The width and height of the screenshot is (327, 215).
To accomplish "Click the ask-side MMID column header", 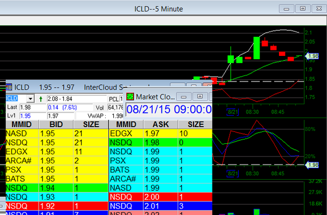I will 126,124.
